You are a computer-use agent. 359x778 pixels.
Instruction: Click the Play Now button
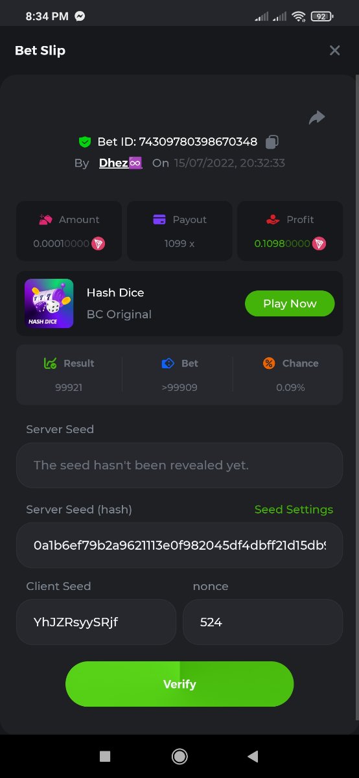(x=290, y=303)
